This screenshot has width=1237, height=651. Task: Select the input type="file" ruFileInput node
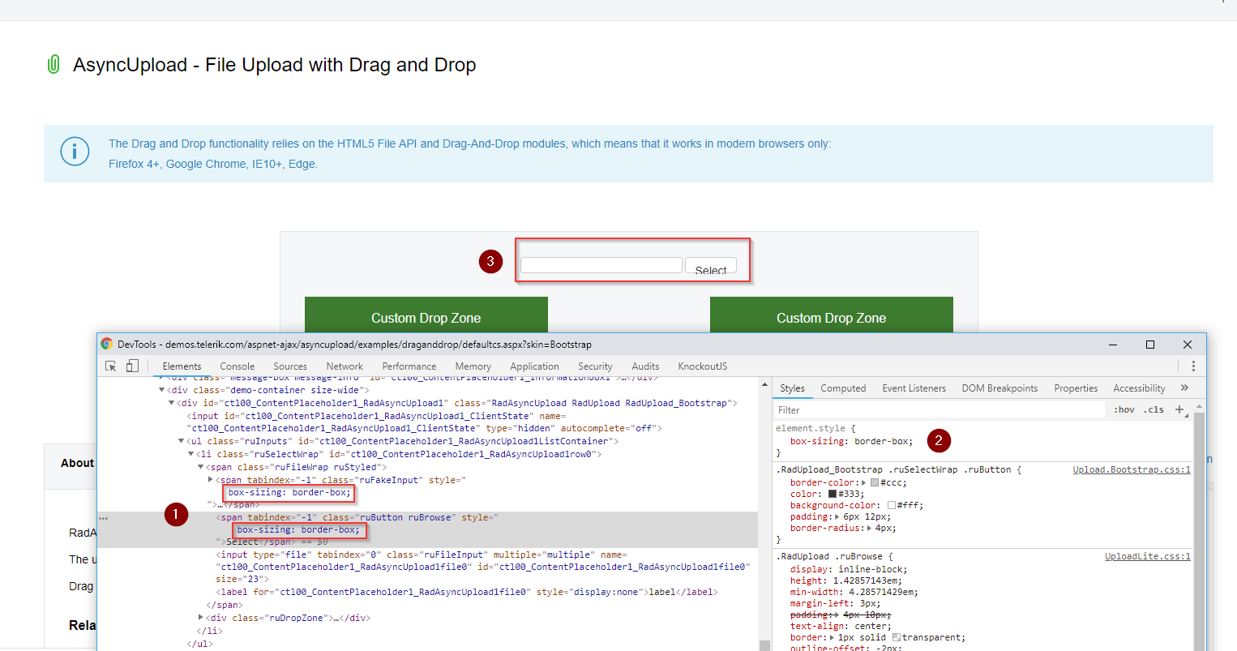coord(483,567)
